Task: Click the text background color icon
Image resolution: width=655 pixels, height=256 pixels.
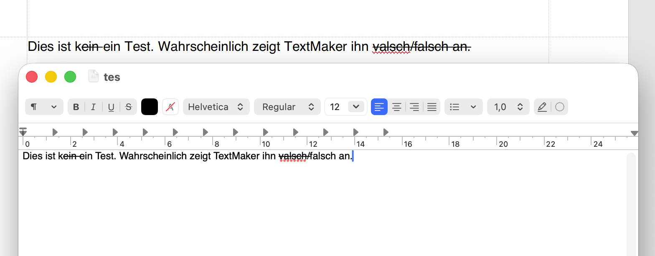Action: (170, 107)
